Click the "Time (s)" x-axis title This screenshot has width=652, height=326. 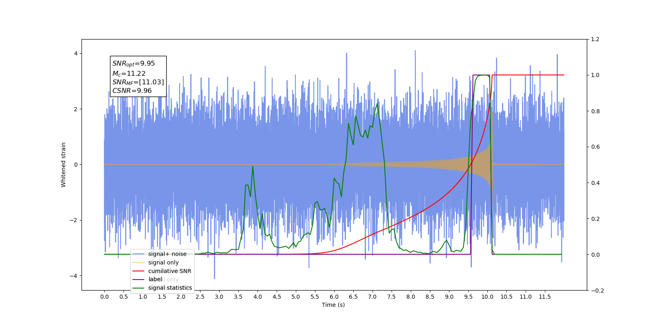[333, 305]
